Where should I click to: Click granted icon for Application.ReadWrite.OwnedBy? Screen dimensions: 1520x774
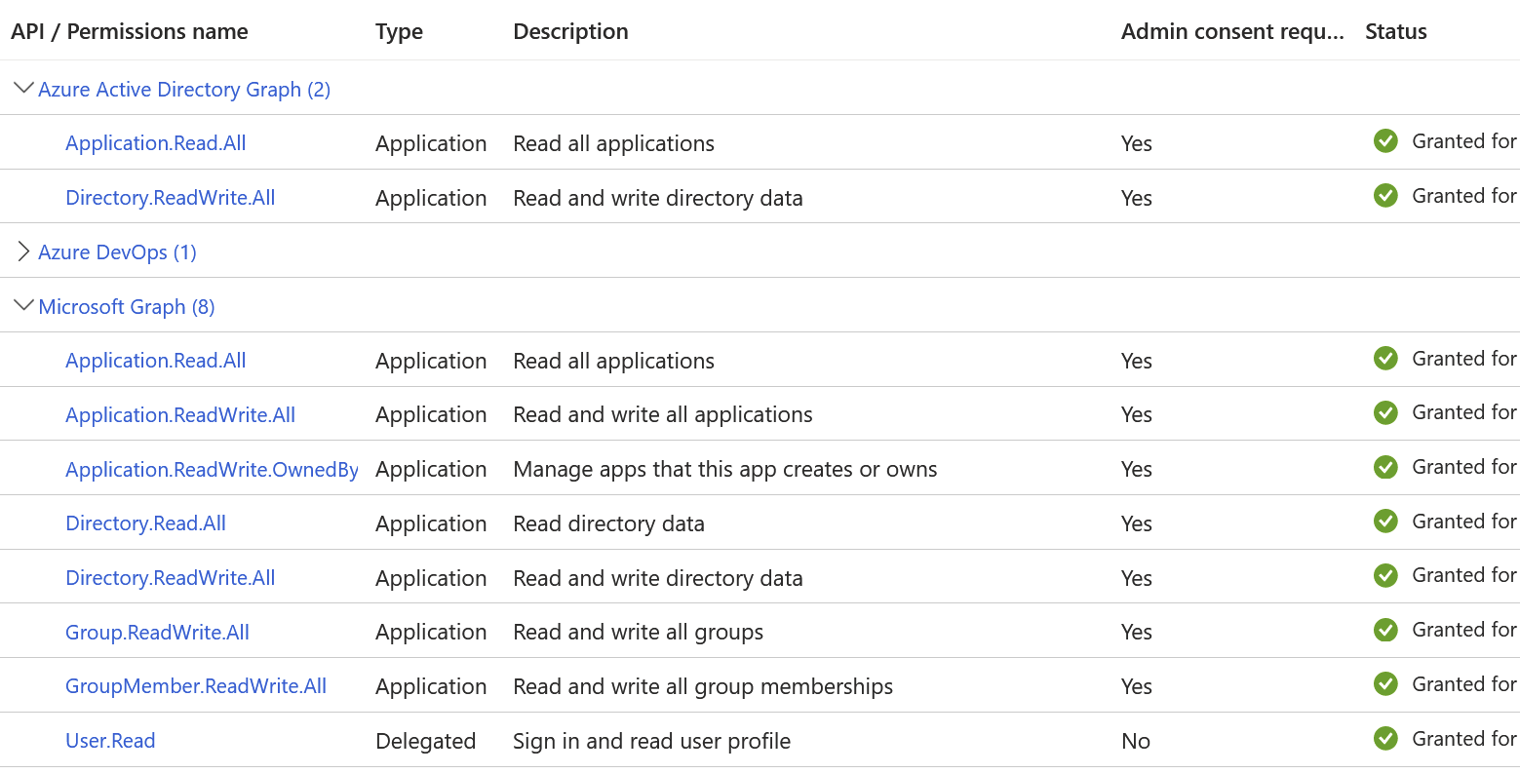click(x=1385, y=467)
